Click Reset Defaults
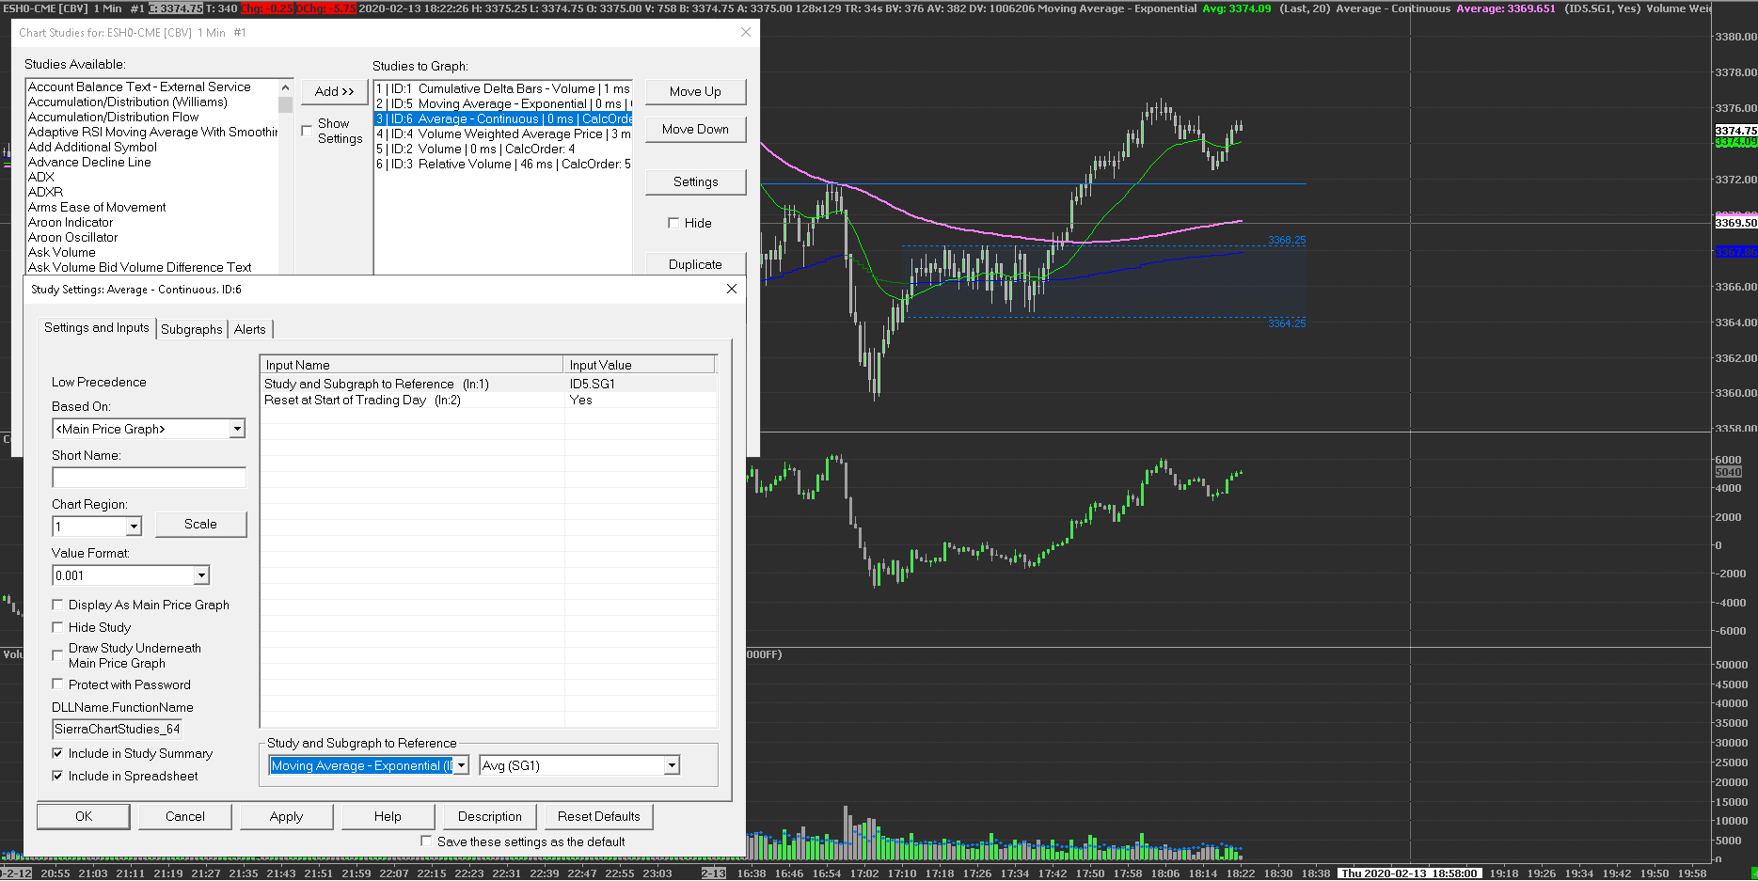Image resolution: width=1758 pixels, height=881 pixels. 598,816
